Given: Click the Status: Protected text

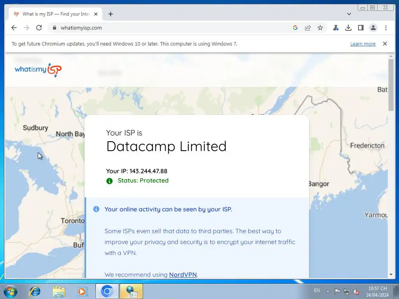Looking at the screenshot, I should [143, 181].
